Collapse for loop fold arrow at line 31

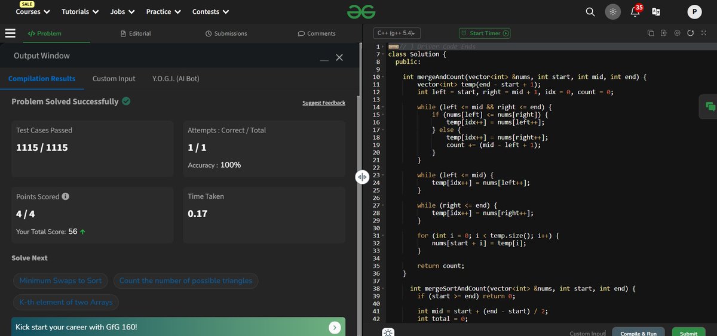[x=383, y=236]
